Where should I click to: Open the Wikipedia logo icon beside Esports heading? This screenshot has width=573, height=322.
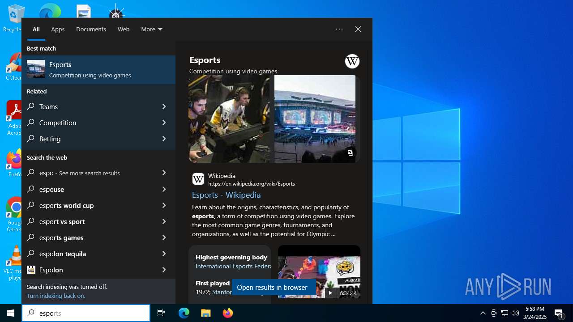coord(352,61)
